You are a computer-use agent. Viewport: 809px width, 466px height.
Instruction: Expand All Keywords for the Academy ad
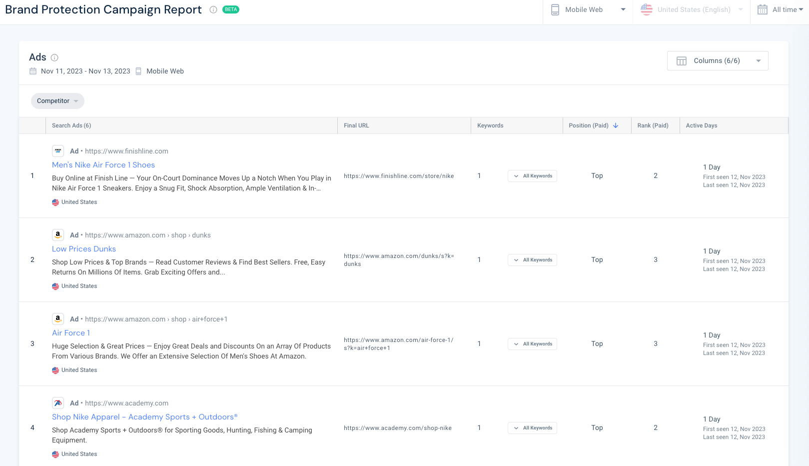pos(532,428)
